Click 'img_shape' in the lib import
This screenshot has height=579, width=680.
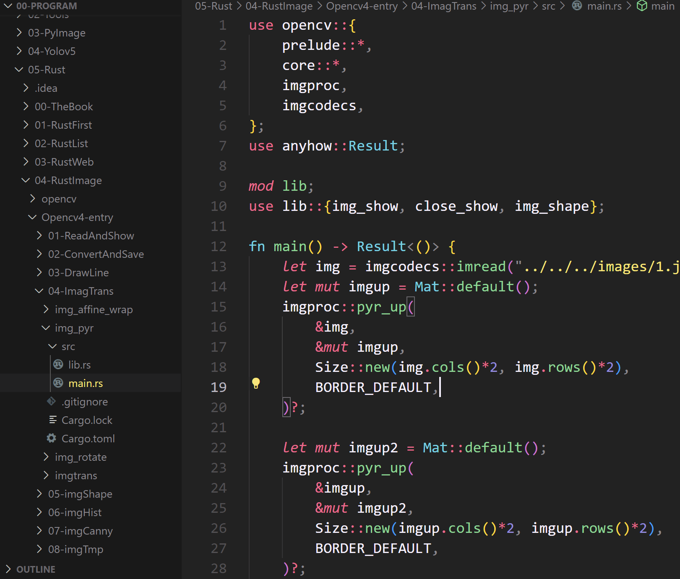552,206
